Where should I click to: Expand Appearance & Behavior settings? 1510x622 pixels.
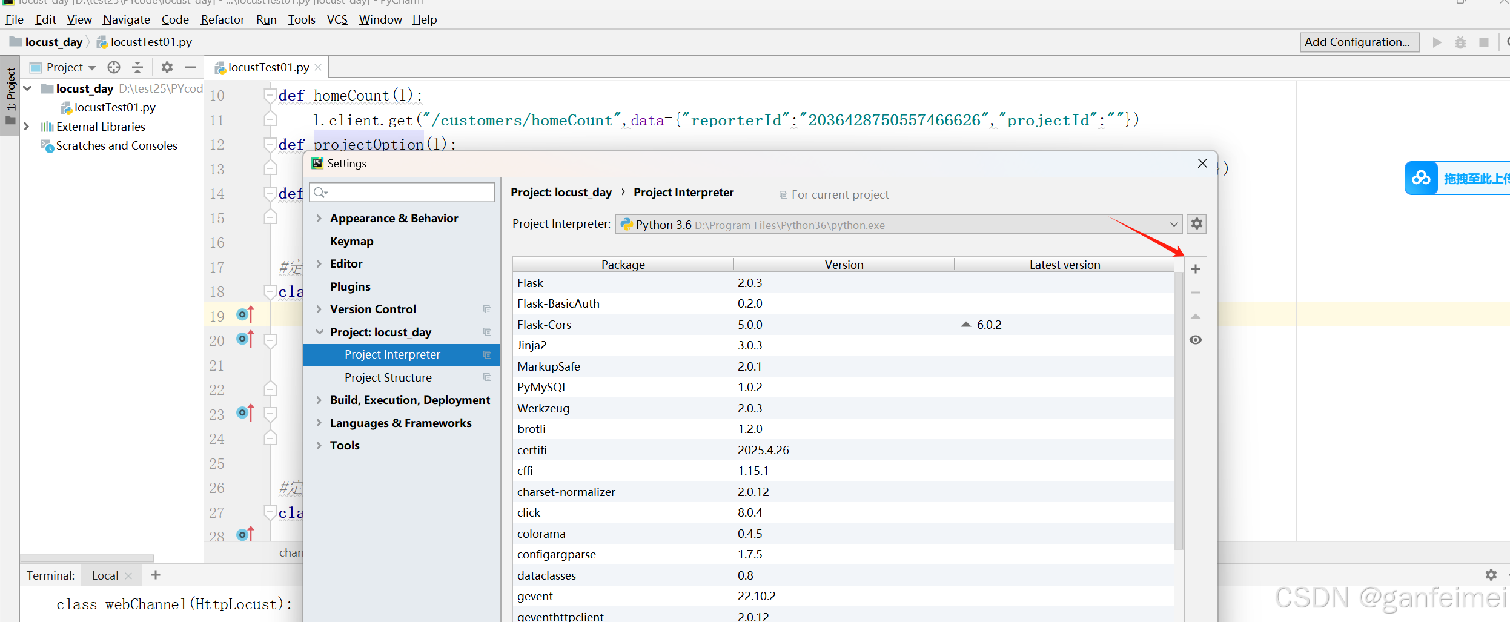319,218
